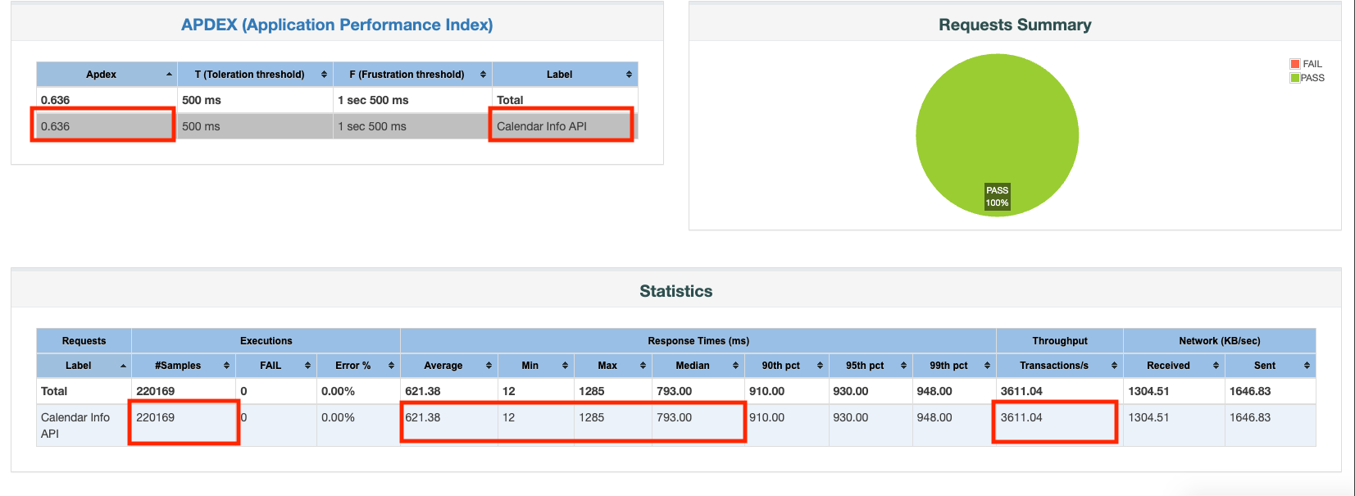This screenshot has width=1355, height=496.
Task: Sort Statistics by Received KB/sec
Action: [1174, 366]
